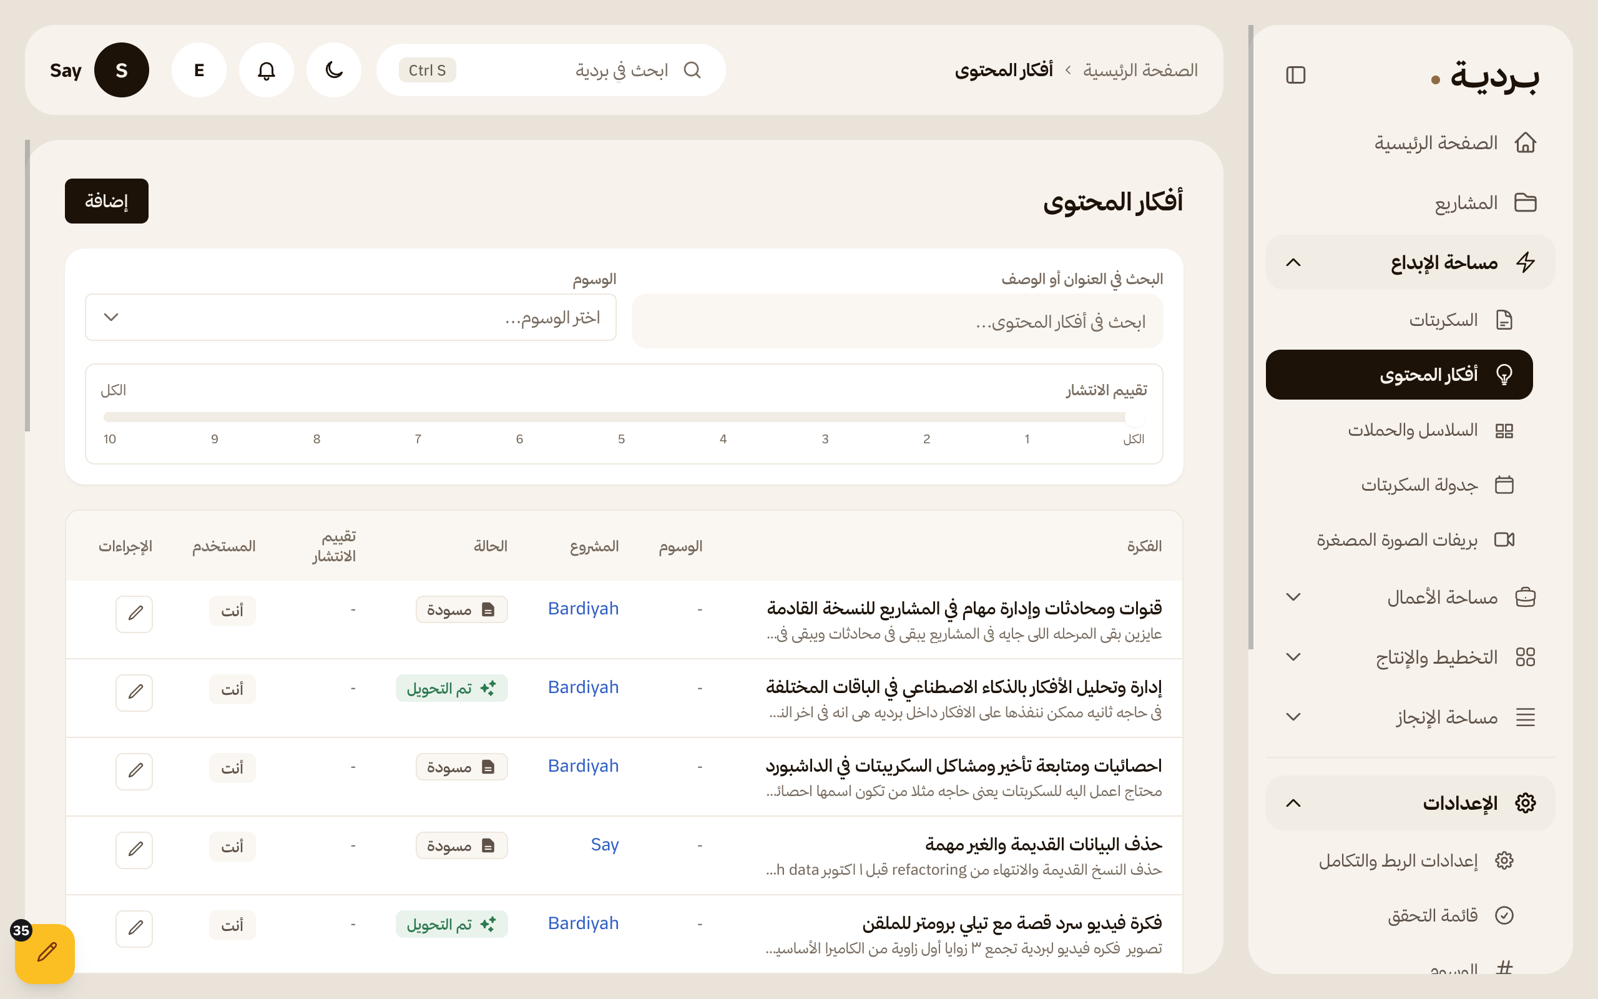This screenshot has height=999, width=1598.
Task: Open Bardiyah project link in first row
Action: (x=583, y=609)
